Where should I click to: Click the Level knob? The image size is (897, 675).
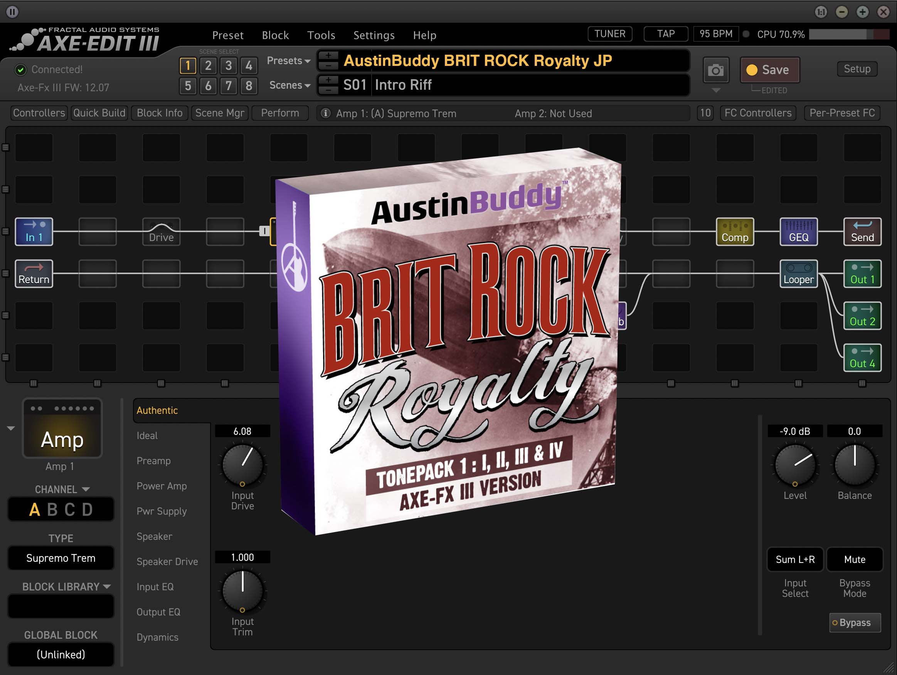click(x=795, y=465)
